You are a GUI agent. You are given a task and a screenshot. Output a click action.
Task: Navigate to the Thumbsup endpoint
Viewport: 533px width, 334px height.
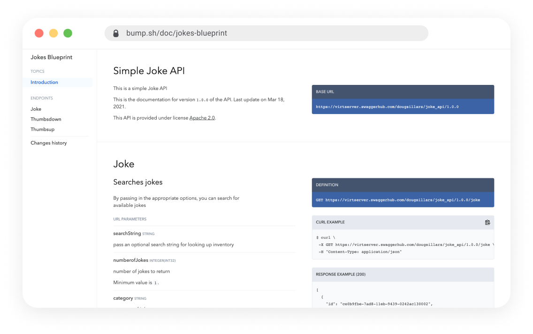[43, 129]
